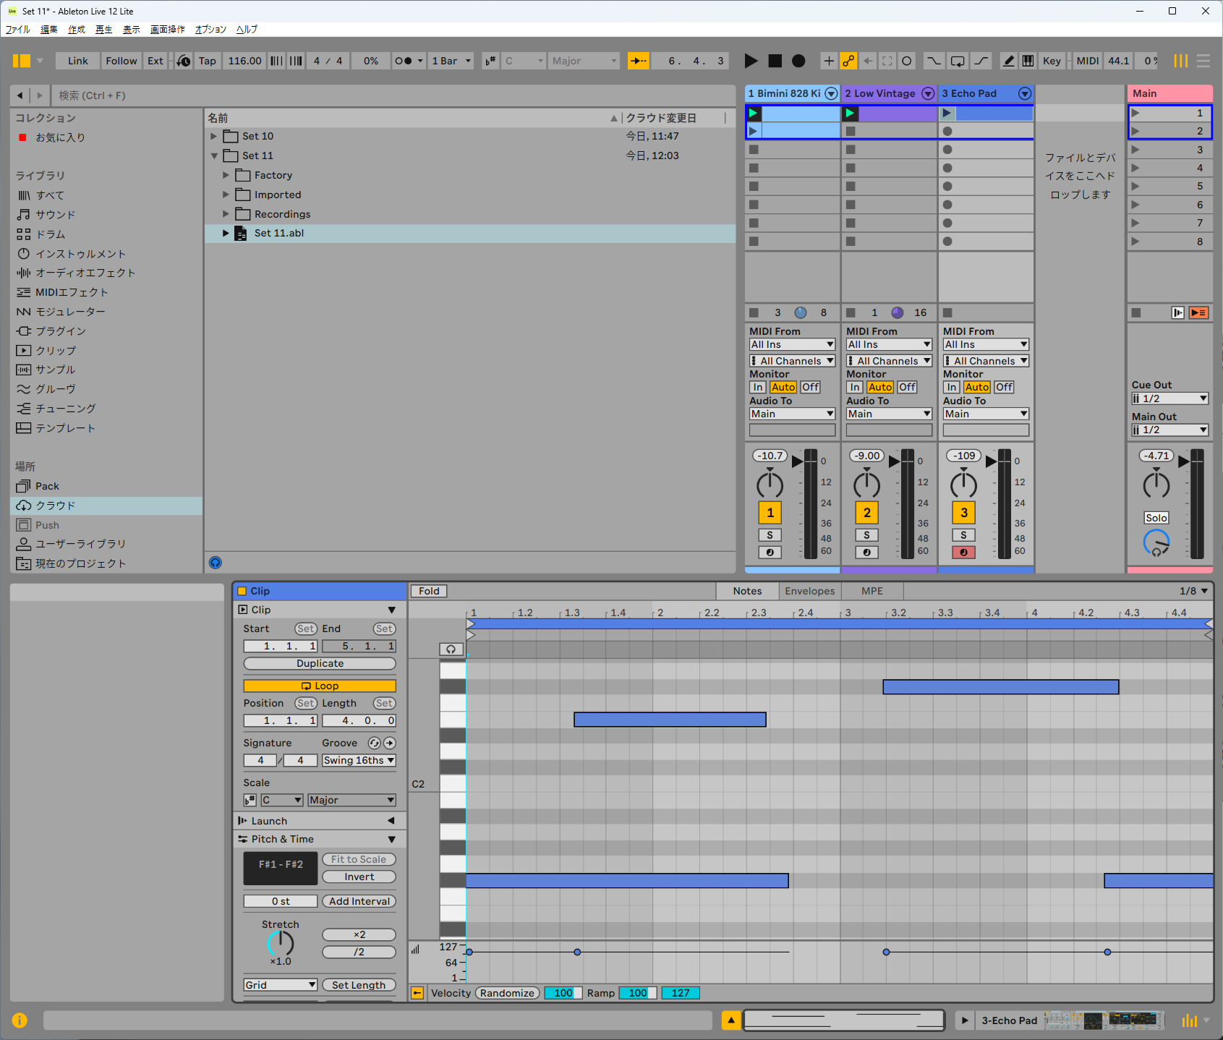Toggle the Link button
This screenshot has width=1223, height=1040.
[77, 61]
